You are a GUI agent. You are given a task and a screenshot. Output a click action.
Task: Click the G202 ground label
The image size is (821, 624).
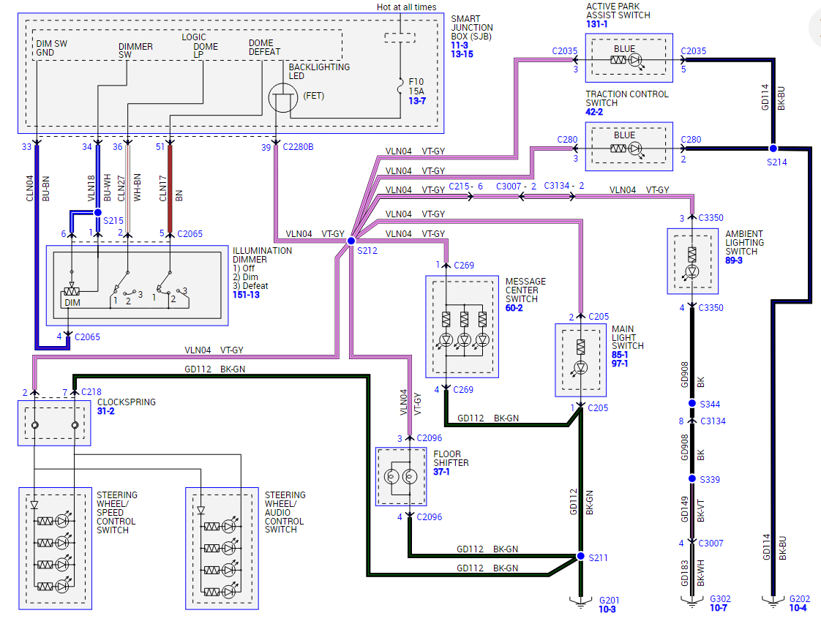[800, 599]
